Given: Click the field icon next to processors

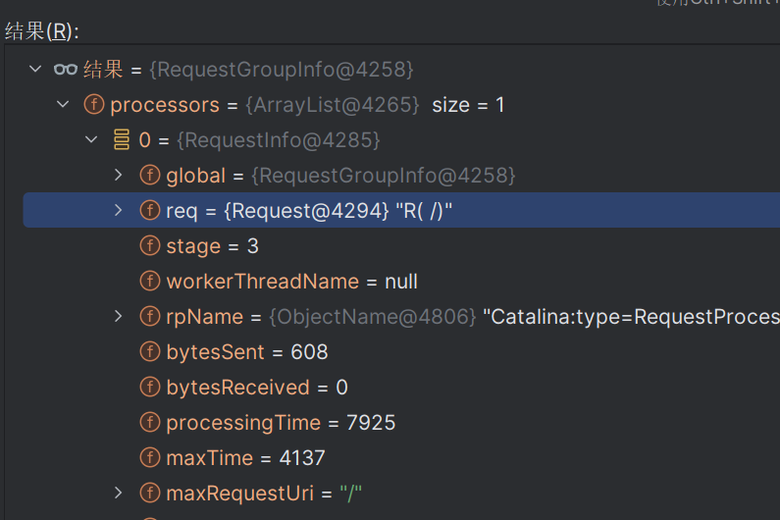Looking at the screenshot, I should 94,105.
